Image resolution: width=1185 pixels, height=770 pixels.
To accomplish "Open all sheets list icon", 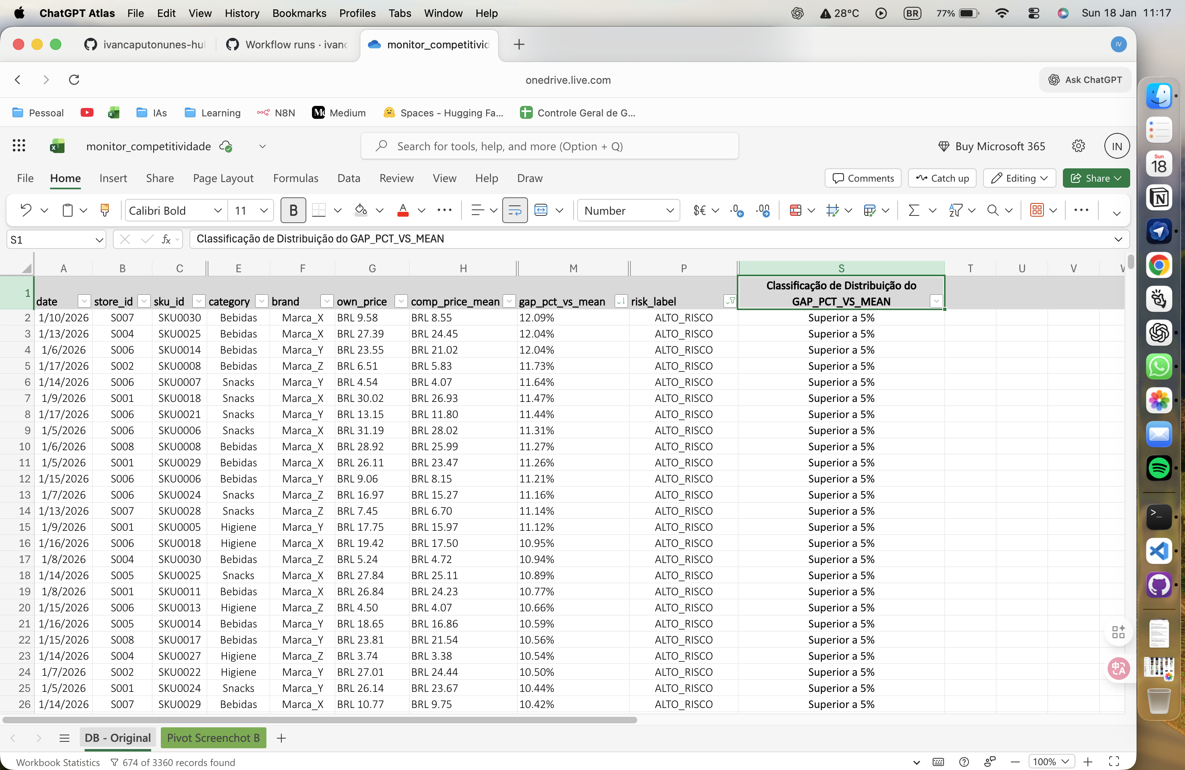I will (64, 738).
